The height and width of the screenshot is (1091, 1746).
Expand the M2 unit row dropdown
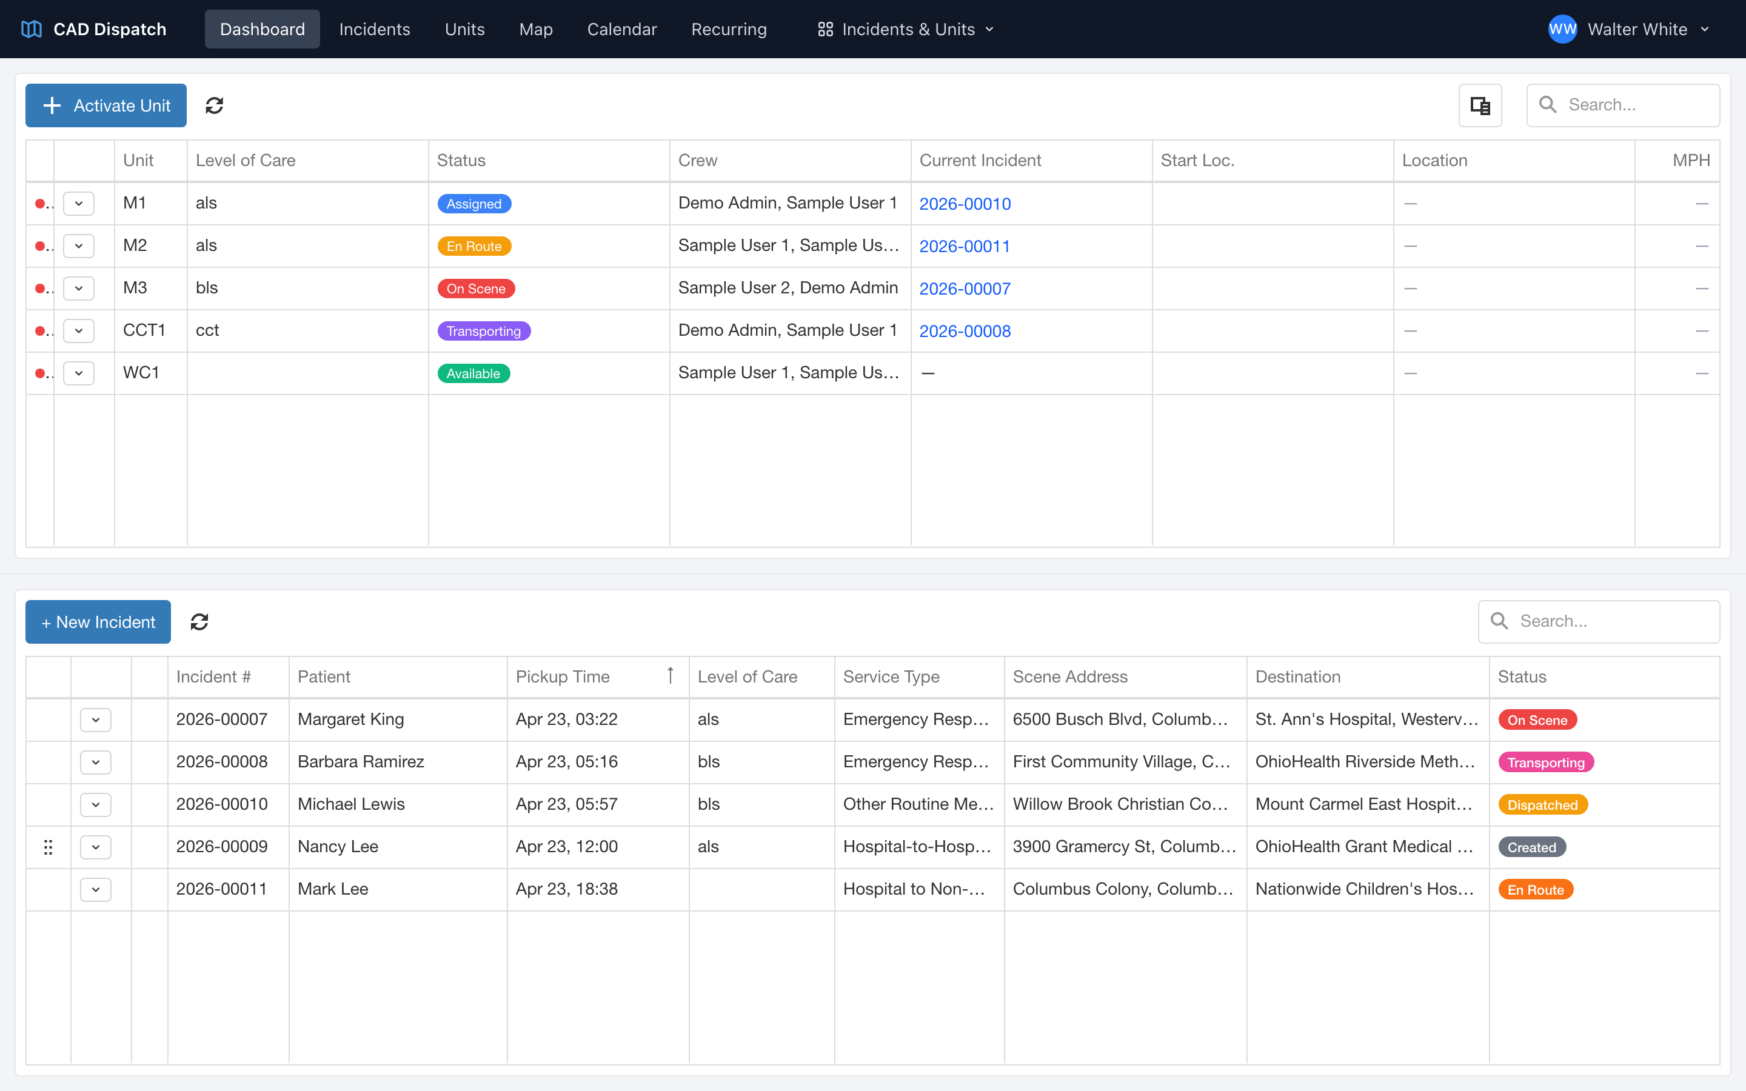[79, 246]
